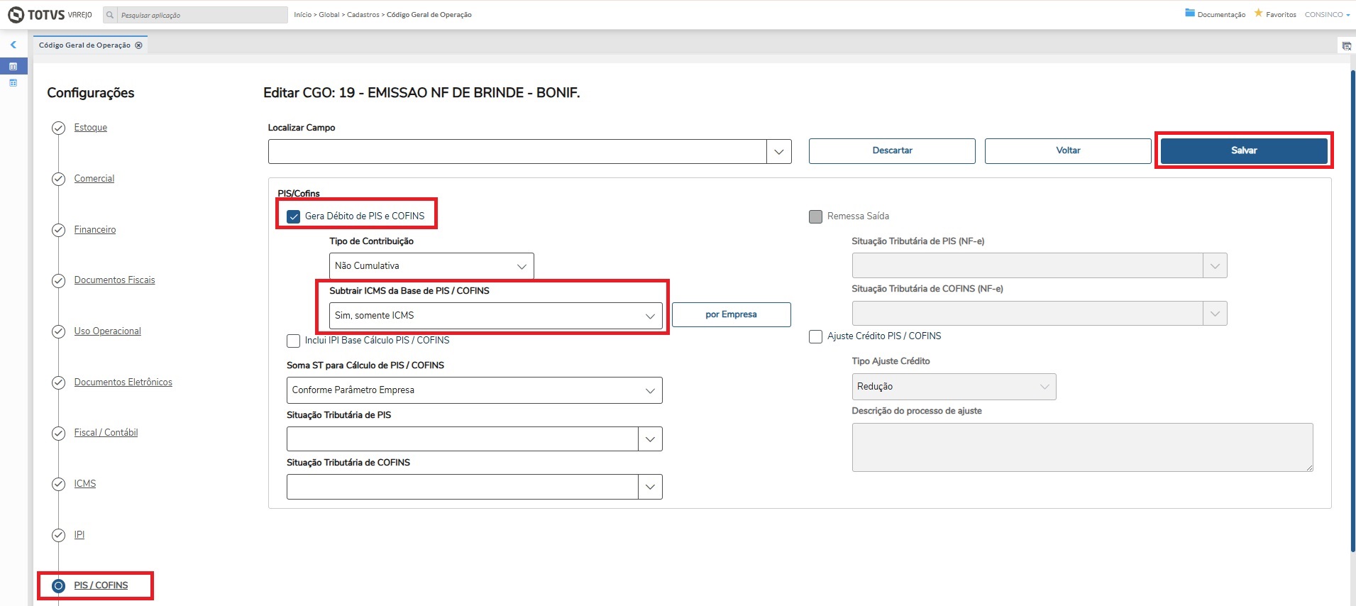Click the Uso Operacional step check icon
Viewport: 1356px width, 606px height.
click(x=59, y=331)
